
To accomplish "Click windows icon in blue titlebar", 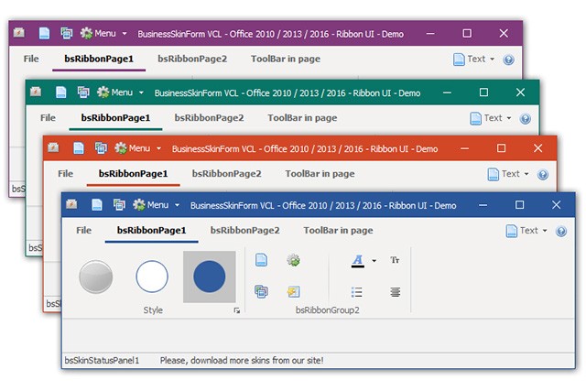I will [x=119, y=205].
